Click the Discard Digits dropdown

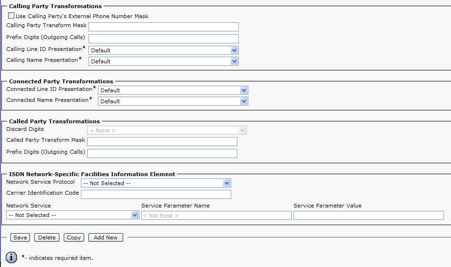click(x=167, y=130)
